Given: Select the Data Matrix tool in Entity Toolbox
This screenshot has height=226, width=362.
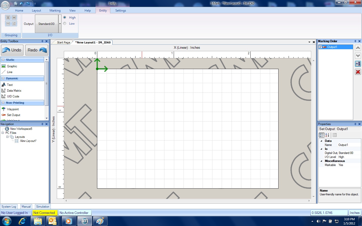Looking at the screenshot, I should [x=14, y=91].
